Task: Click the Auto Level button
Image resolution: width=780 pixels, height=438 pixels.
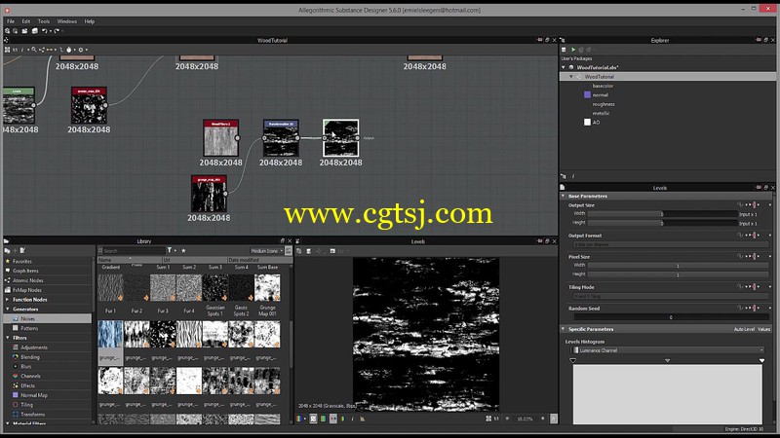Action: click(744, 329)
